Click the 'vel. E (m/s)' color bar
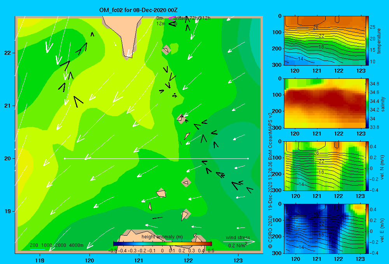The height and width of the screenshot is (264, 389). coord(367,229)
